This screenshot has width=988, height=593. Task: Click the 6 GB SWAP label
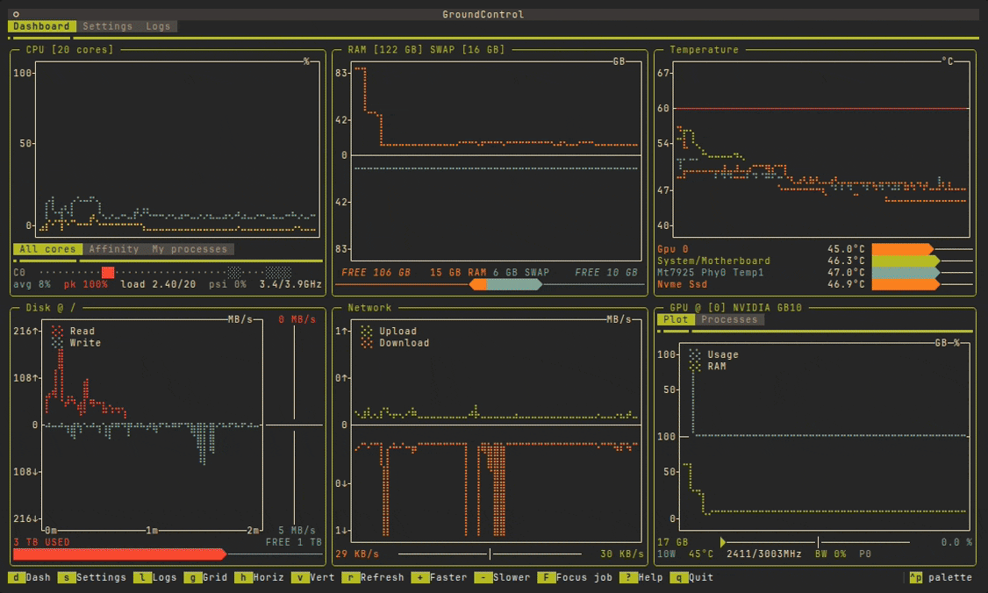click(x=521, y=272)
